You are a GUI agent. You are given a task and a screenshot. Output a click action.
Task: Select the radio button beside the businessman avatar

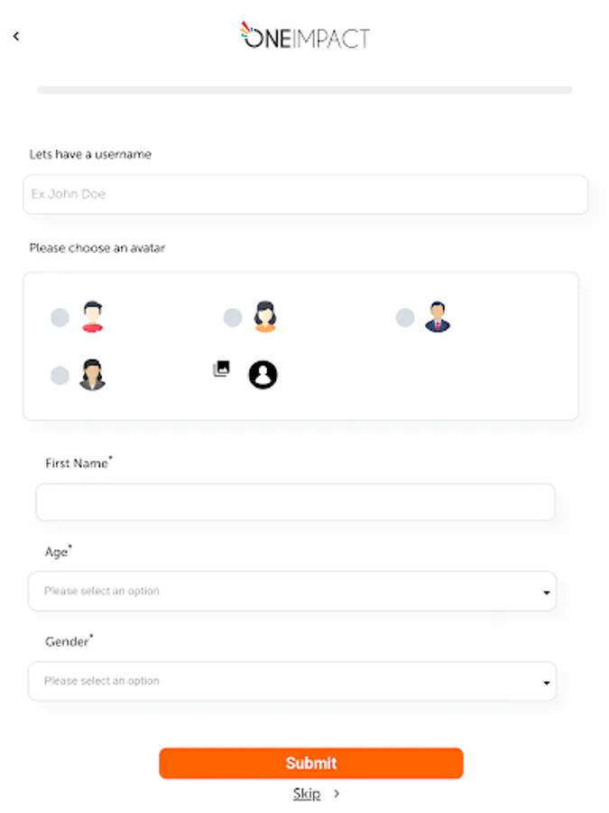(x=404, y=317)
